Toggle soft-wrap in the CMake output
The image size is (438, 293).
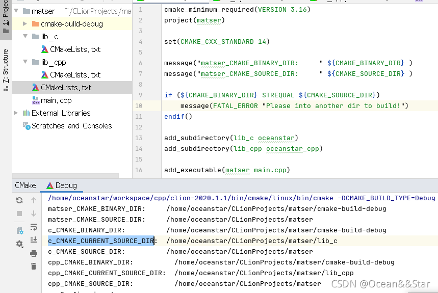pyautogui.click(x=34, y=227)
